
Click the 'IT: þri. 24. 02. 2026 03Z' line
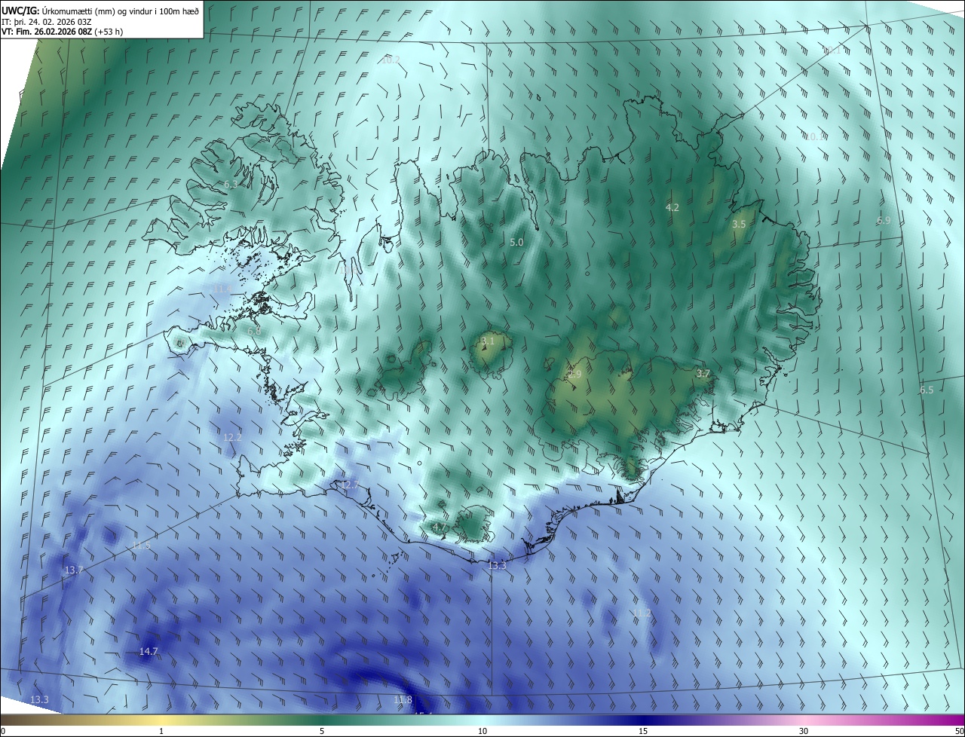[47, 21]
